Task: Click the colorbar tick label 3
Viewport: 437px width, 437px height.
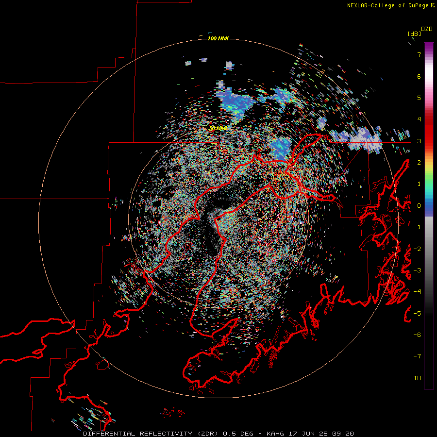Action: coord(419,141)
